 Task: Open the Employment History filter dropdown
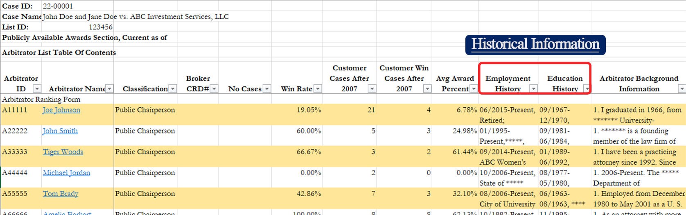533,89
